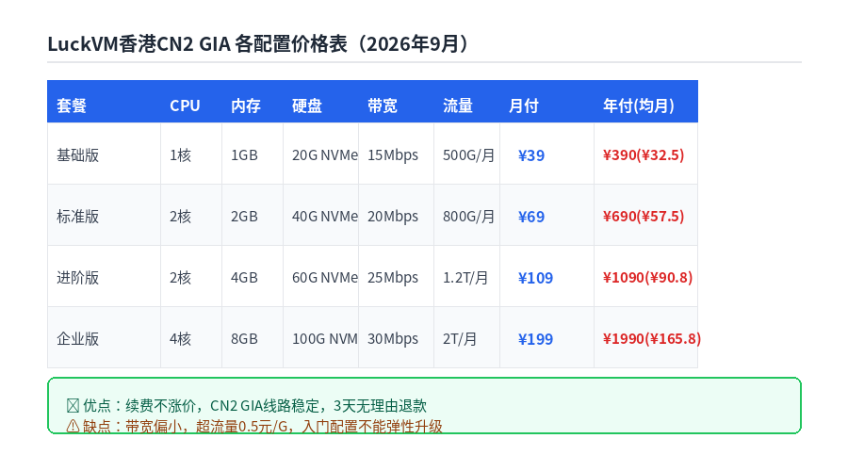Click the 流量 column header
The width and height of the screenshot is (848, 471).
458,106
